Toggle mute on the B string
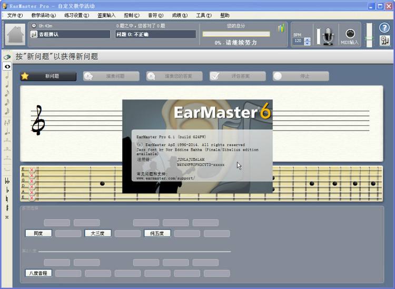395x289 pixels. click(32, 175)
